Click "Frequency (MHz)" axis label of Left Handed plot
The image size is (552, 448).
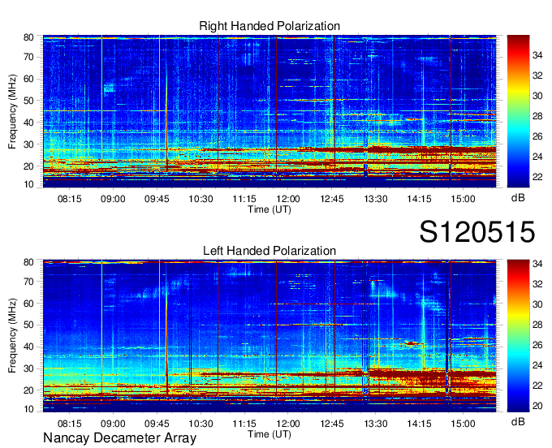tap(12, 336)
